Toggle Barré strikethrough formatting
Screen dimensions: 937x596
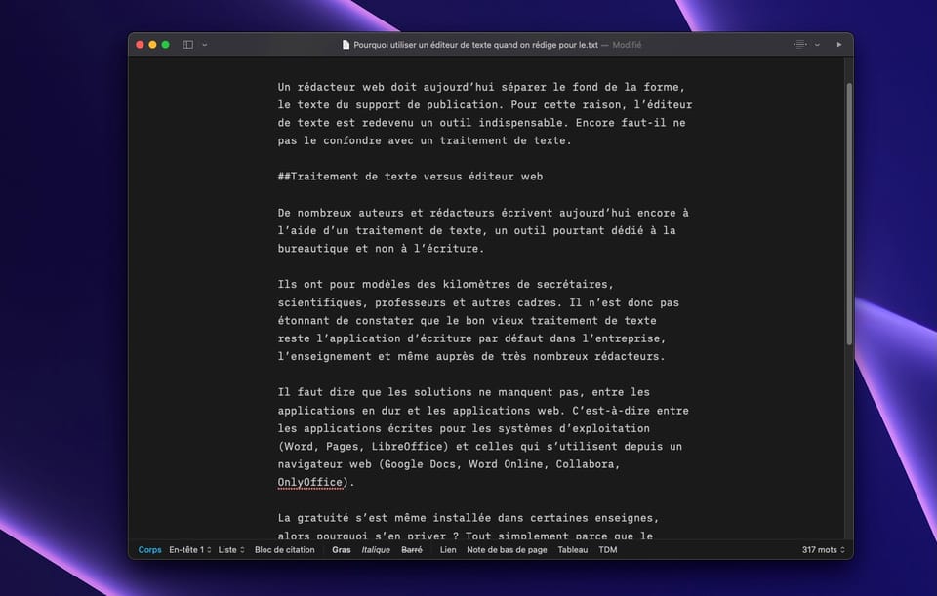tap(412, 550)
